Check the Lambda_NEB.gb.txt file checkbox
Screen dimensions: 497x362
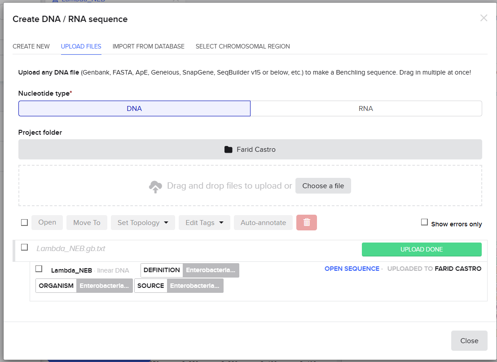(x=24, y=247)
